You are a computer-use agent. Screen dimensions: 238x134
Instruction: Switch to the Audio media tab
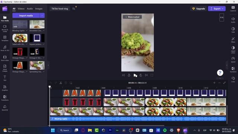point(30,9)
